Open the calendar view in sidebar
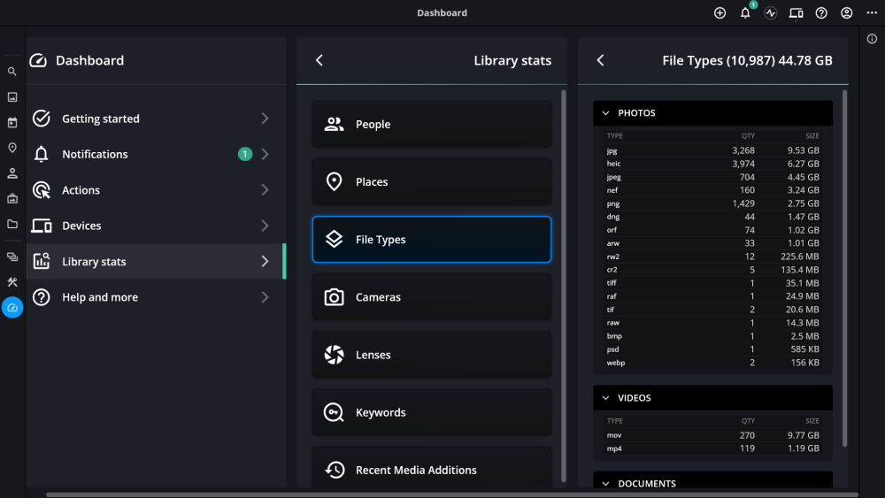The height and width of the screenshot is (498, 885). click(12, 122)
